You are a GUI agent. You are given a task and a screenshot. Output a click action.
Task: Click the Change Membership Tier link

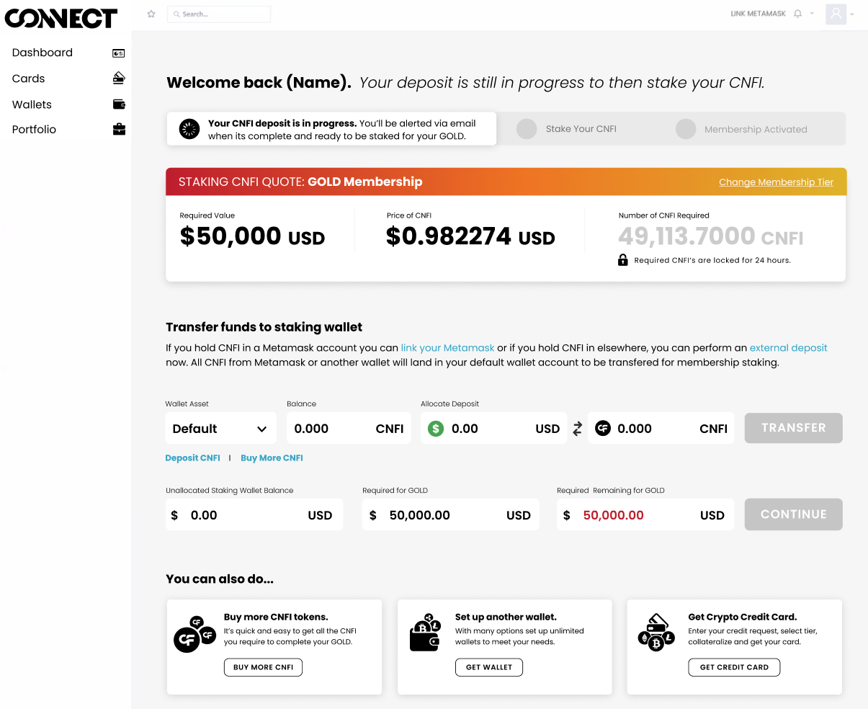776,182
